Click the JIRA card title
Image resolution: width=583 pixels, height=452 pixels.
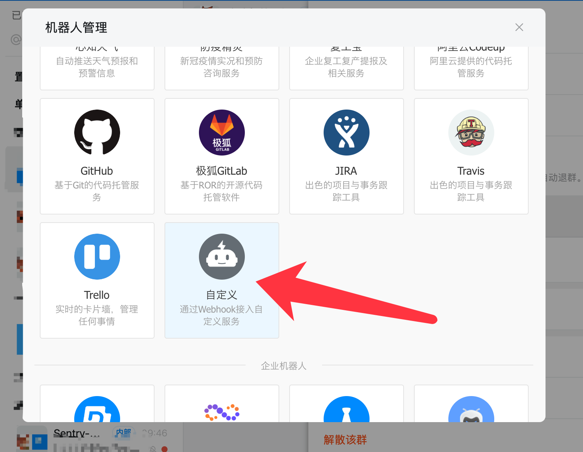click(346, 171)
